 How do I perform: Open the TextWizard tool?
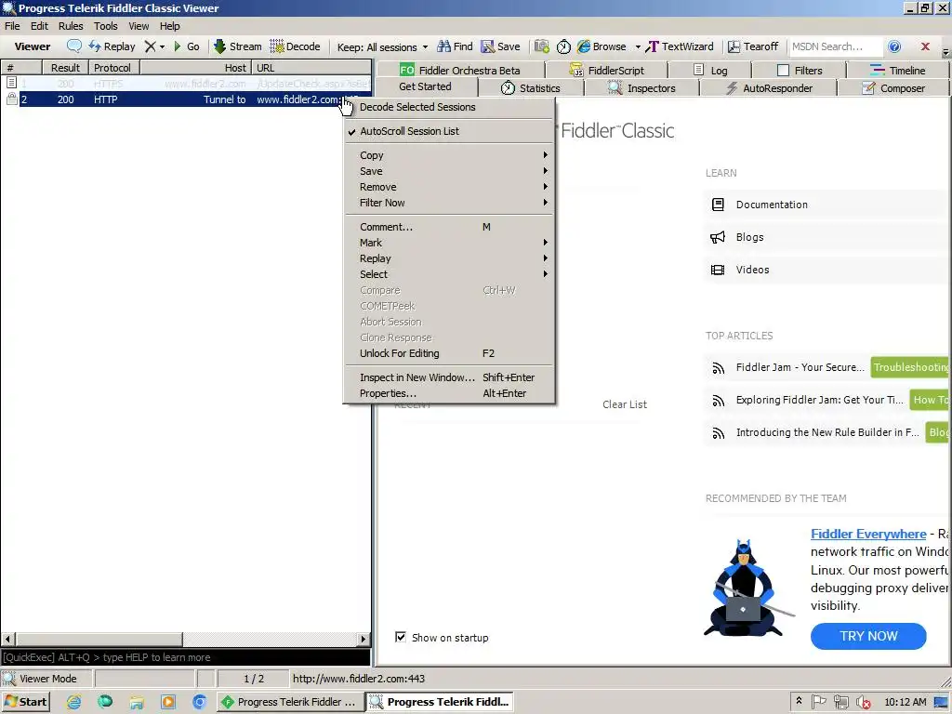coord(680,46)
